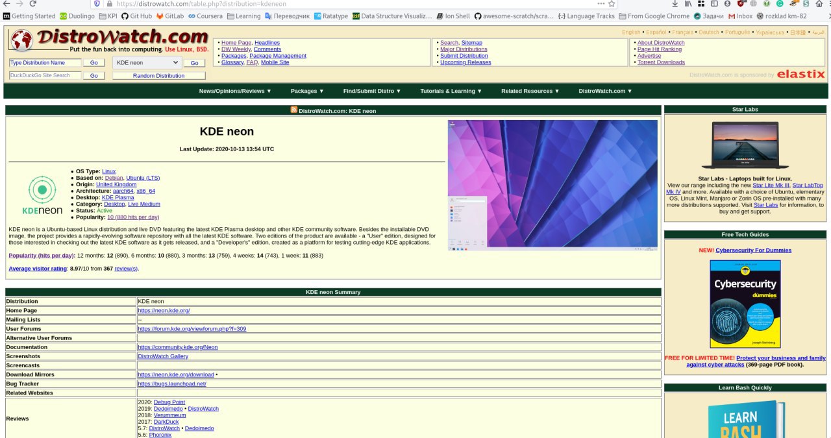Image resolution: width=831 pixels, height=438 pixels.
Task: Open the Inbox Gmail bookmark
Action: [x=741, y=16]
